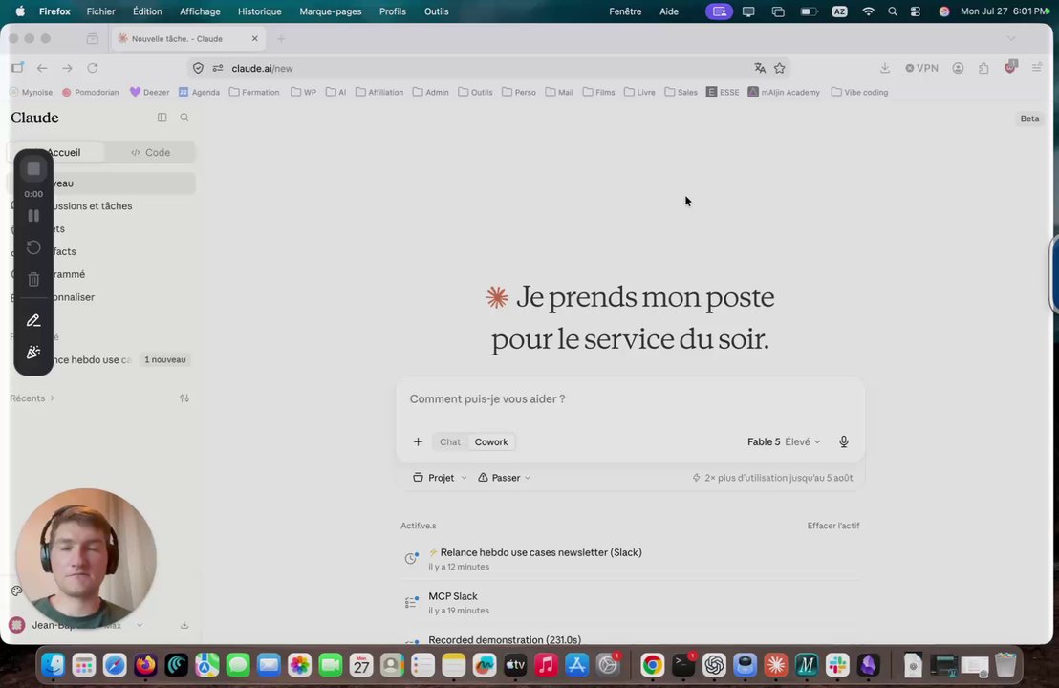Open the Firefox account avatar icon

[958, 68]
